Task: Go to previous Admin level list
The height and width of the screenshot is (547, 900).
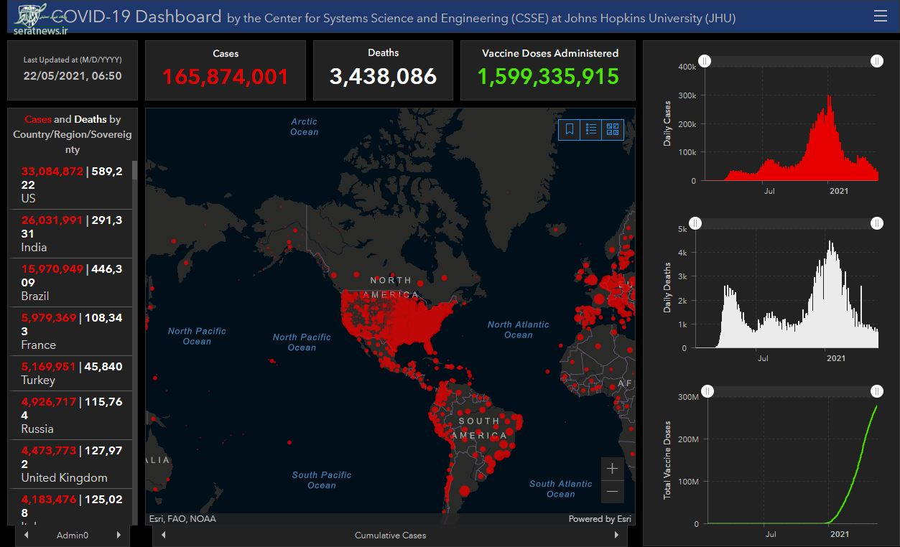Action: click(27, 535)
